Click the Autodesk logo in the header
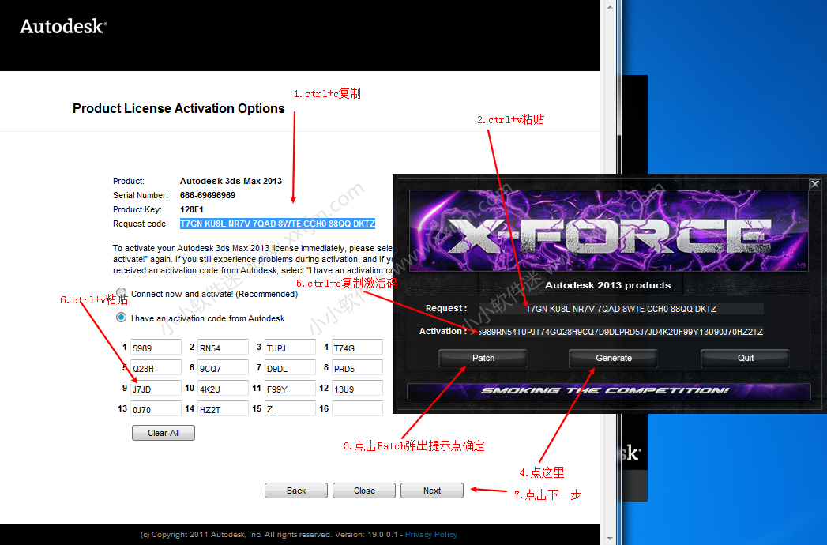This screenshot has height=545, width=827. click(x=62, y=27)
